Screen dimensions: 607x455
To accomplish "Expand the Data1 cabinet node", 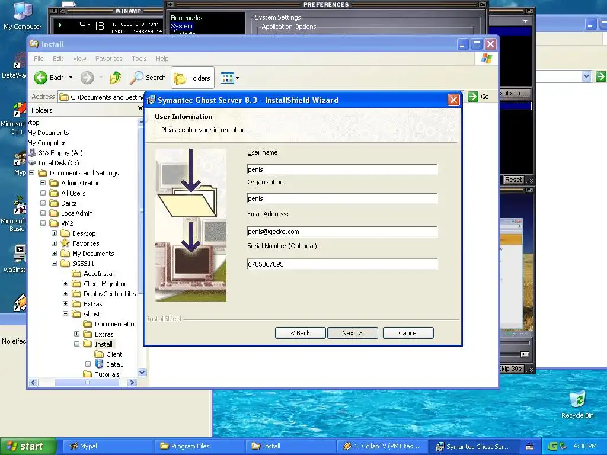I will click(88, 364).
